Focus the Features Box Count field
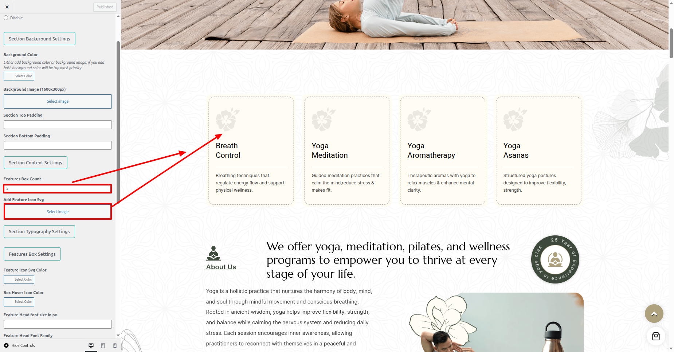This screenshot has height=352, width=674. [x=58, y=189]
